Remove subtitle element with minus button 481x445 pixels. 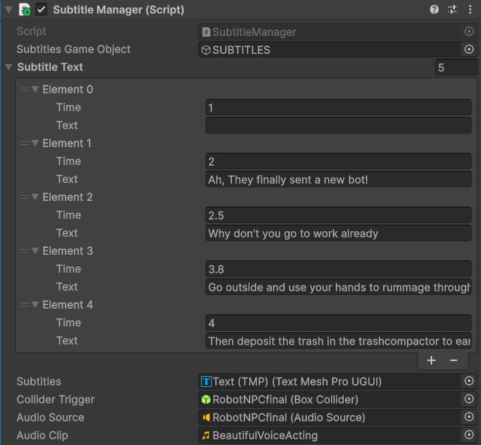(x=454, y=360)
